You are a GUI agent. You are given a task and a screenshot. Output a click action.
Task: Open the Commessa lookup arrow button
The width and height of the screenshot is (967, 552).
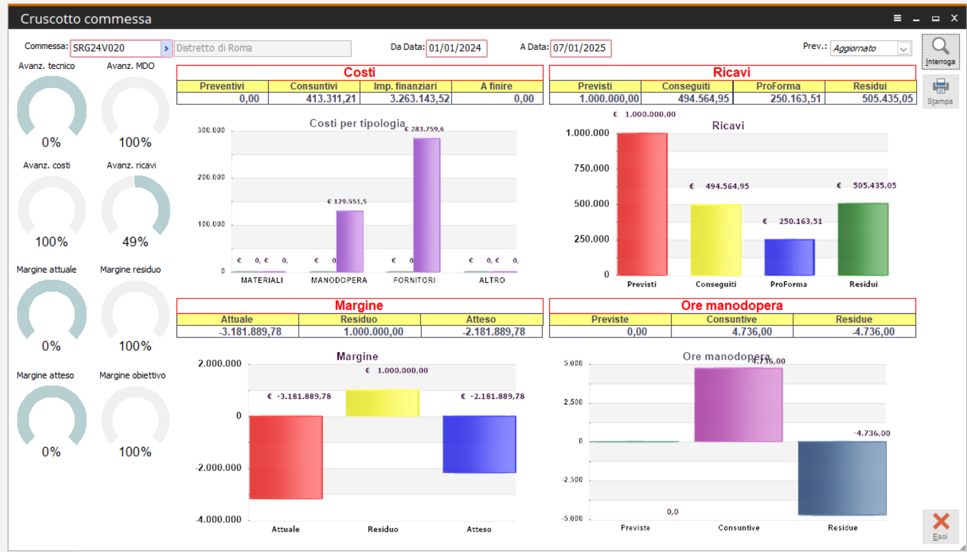(x=166, y=48)
